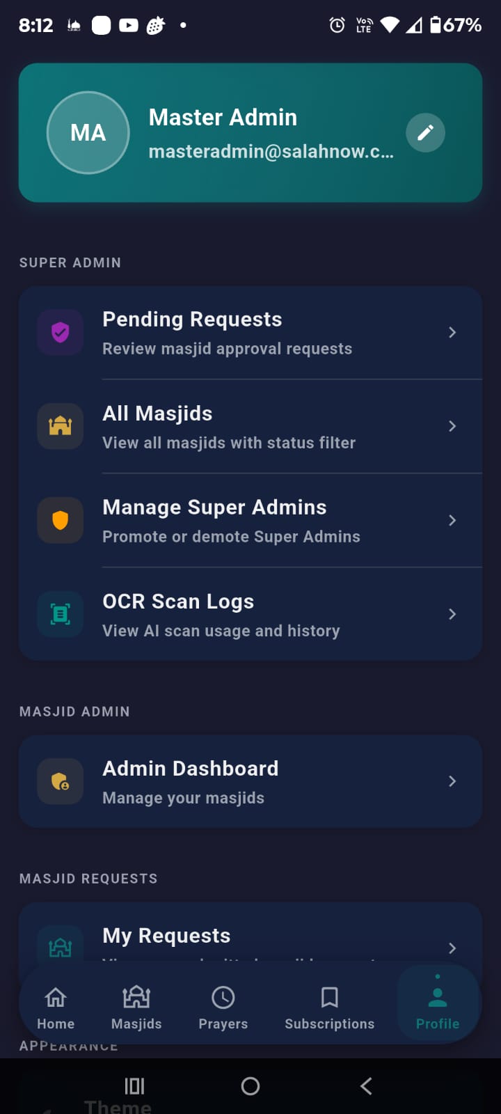Tap the Admin Dashboard shield icon

pyautogui.click(x=61, y=781)
